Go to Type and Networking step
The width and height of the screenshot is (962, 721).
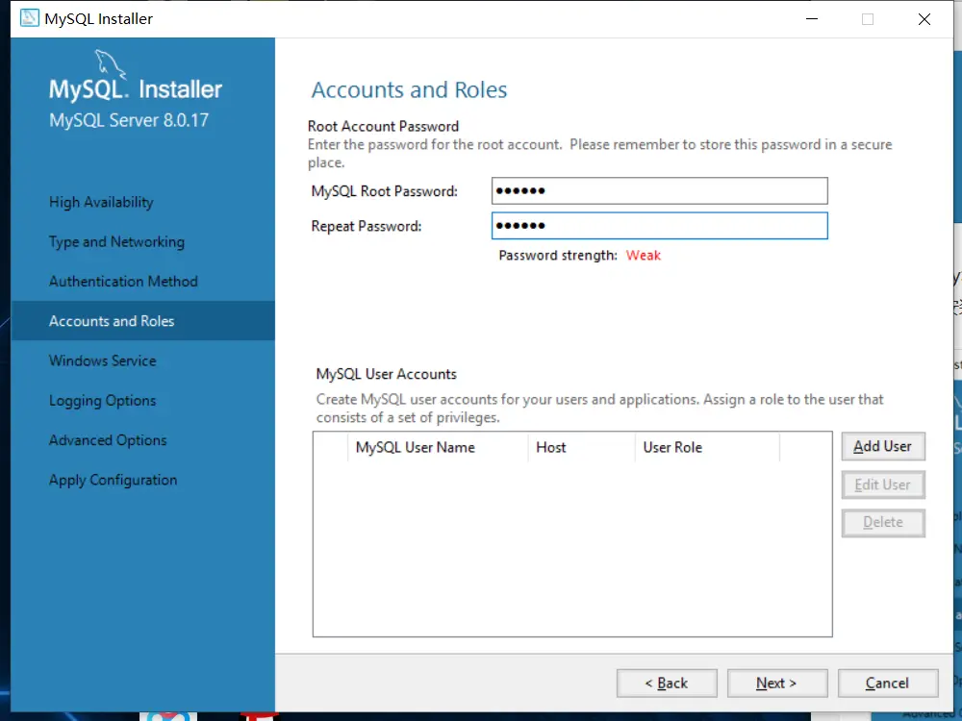(116, 242)
